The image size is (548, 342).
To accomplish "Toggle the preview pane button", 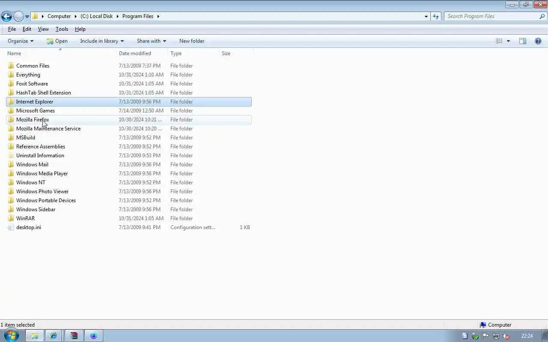I will (x=523, y=41).
